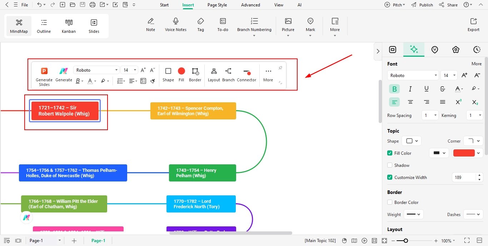Toggle the Customize Width checkbox
Screen dimensions: 488x246
390,177
